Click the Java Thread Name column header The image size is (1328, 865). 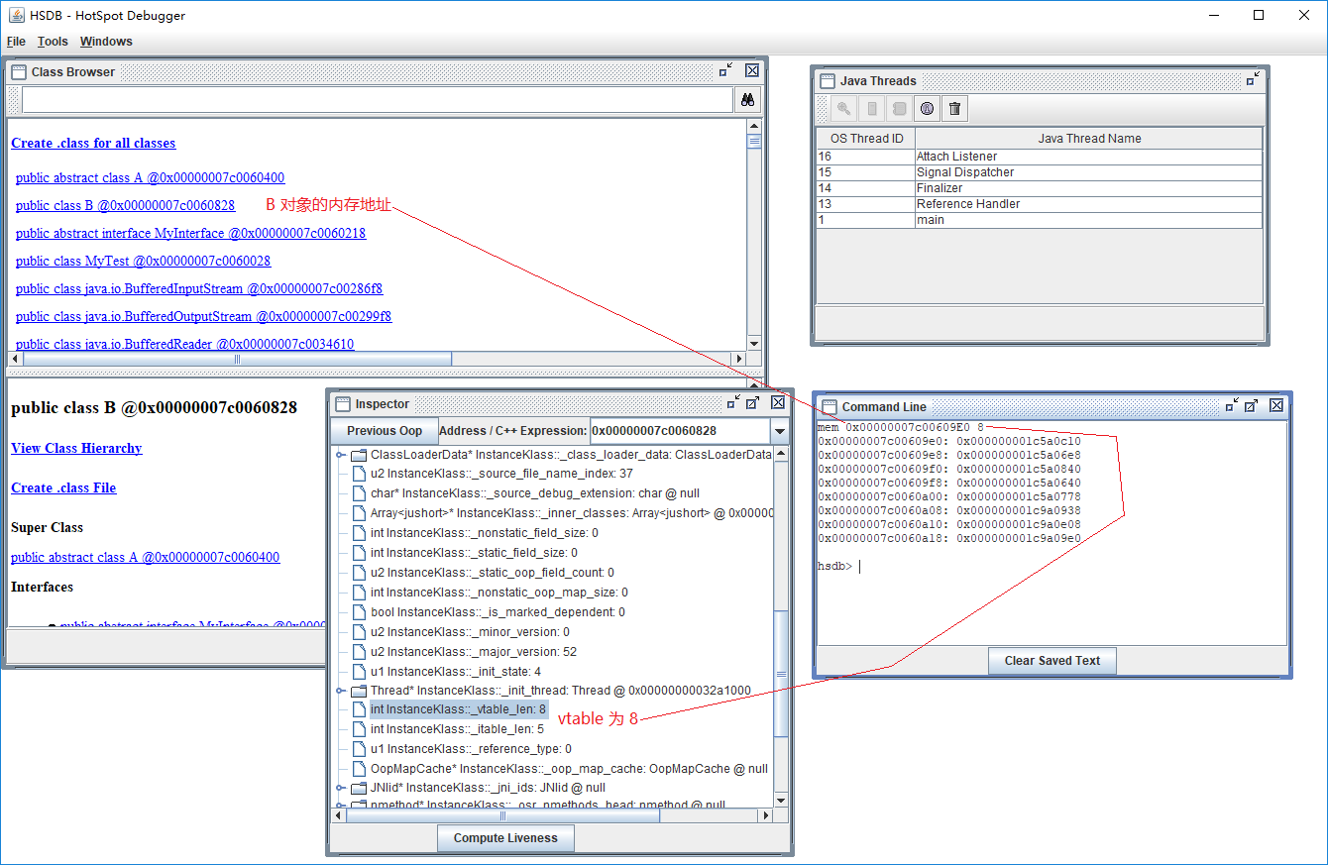[1089, 139]
